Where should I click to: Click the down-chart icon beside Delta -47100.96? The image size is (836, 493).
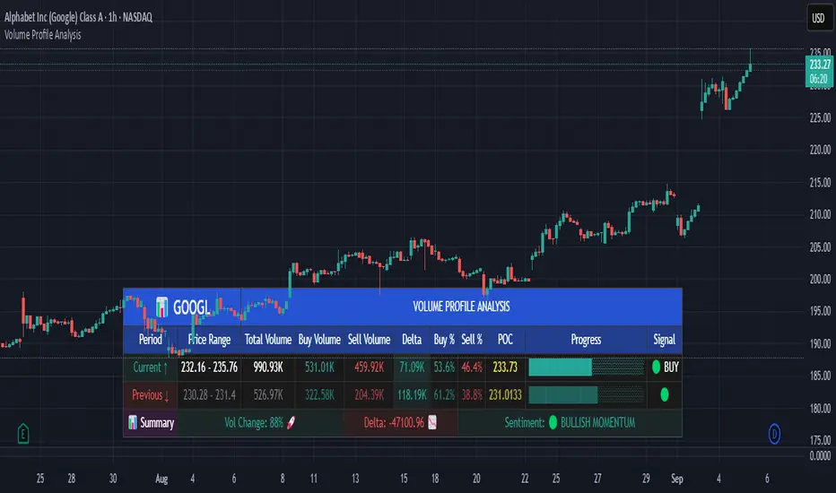click(432, 423)
